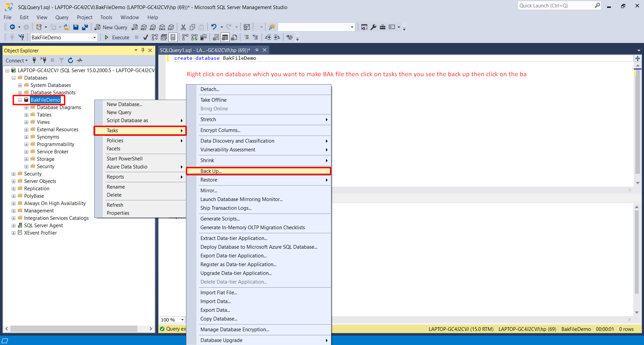This screenshot has height=345, width=644.
Task: Open a new MDX query
Action: coord(144,27)
